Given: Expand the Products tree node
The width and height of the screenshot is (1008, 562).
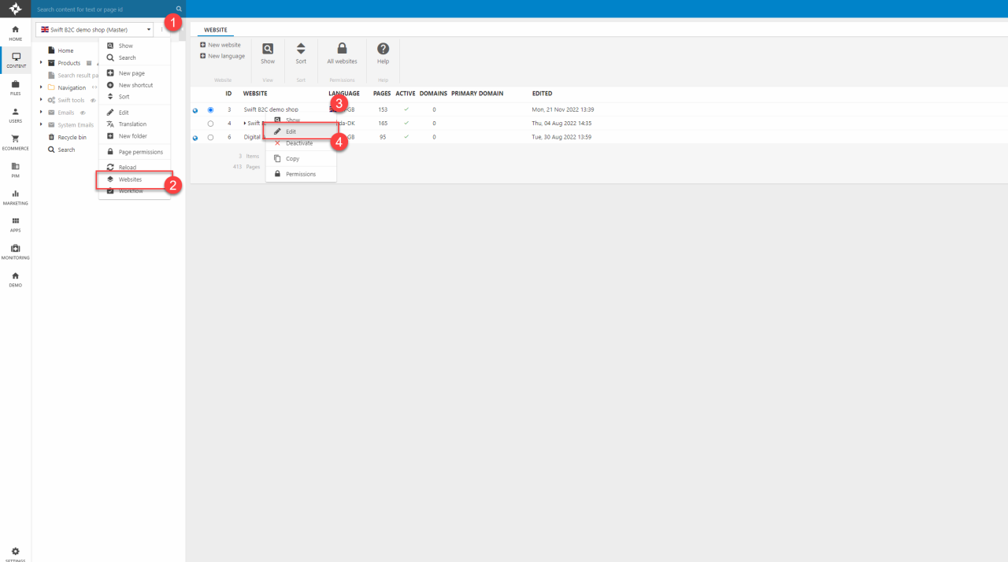Looking at the screenshot, I should (41, 63).
